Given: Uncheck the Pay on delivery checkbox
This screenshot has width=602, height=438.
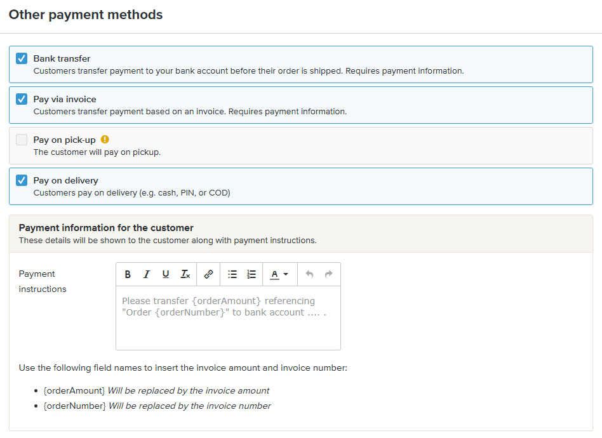Looking at the screenshot, I should tap(22, 180).
